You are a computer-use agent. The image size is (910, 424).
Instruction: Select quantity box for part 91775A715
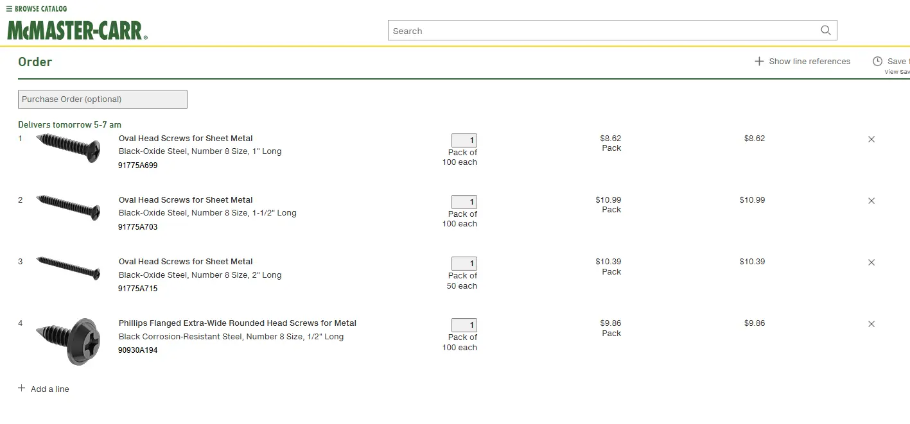coord(464,264)
